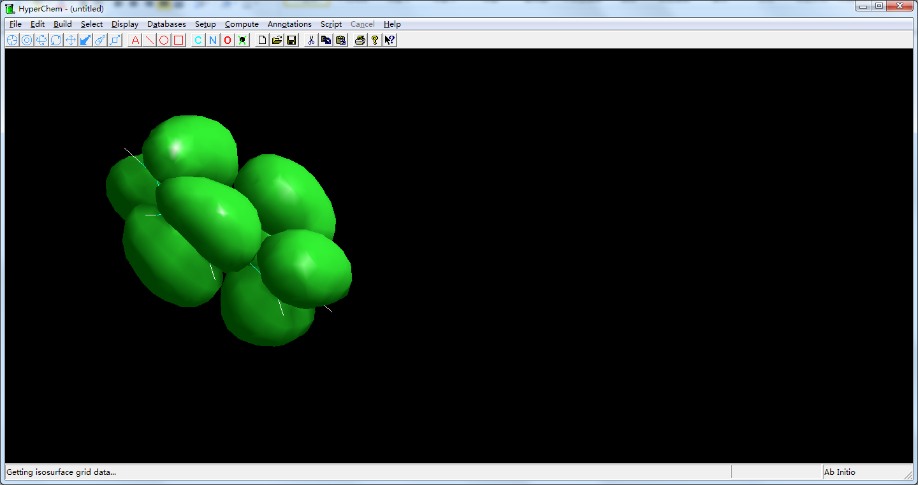The height and width of the screenshot is (485, 918).
Task: Open the Databases menu
Action: [x=166, y=24]
